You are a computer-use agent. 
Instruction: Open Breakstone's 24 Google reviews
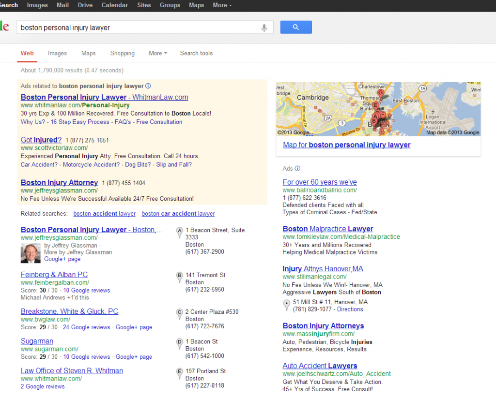(x=86, y=327)
